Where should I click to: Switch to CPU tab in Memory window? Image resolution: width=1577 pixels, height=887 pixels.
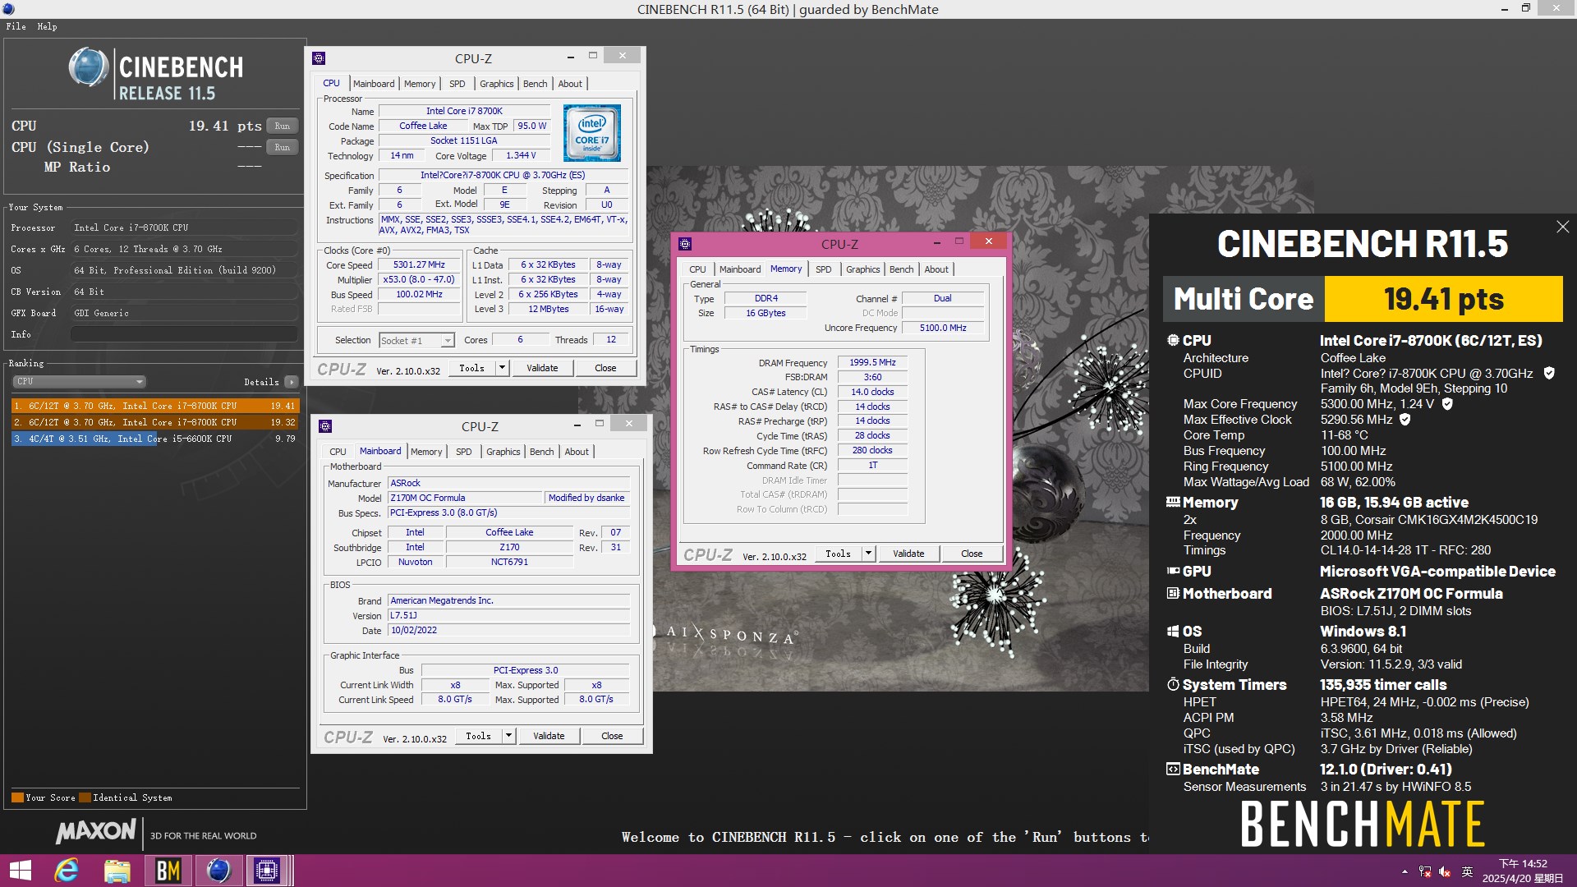tap(697, 269)
